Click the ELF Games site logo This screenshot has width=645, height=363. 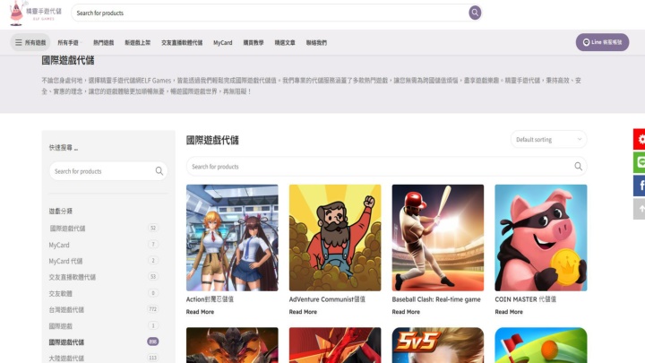pyautogui.click(x=35, y=13)
